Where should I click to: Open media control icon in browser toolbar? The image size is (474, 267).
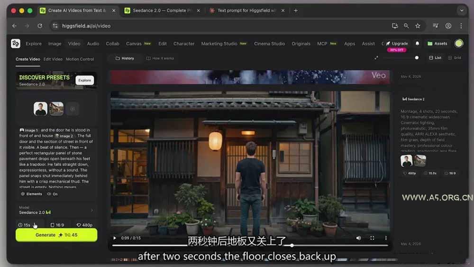435,26
